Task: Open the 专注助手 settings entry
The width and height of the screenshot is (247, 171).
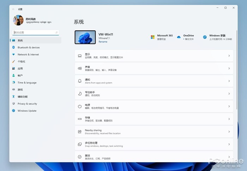Action: [x=154, y=94]
